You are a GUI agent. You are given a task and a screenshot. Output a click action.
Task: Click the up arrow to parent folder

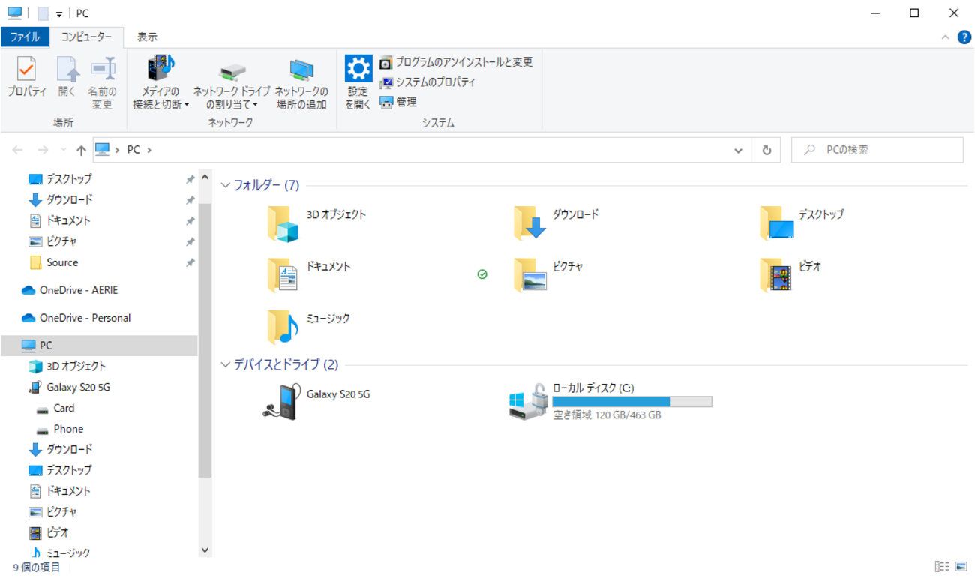click(81, 150)
